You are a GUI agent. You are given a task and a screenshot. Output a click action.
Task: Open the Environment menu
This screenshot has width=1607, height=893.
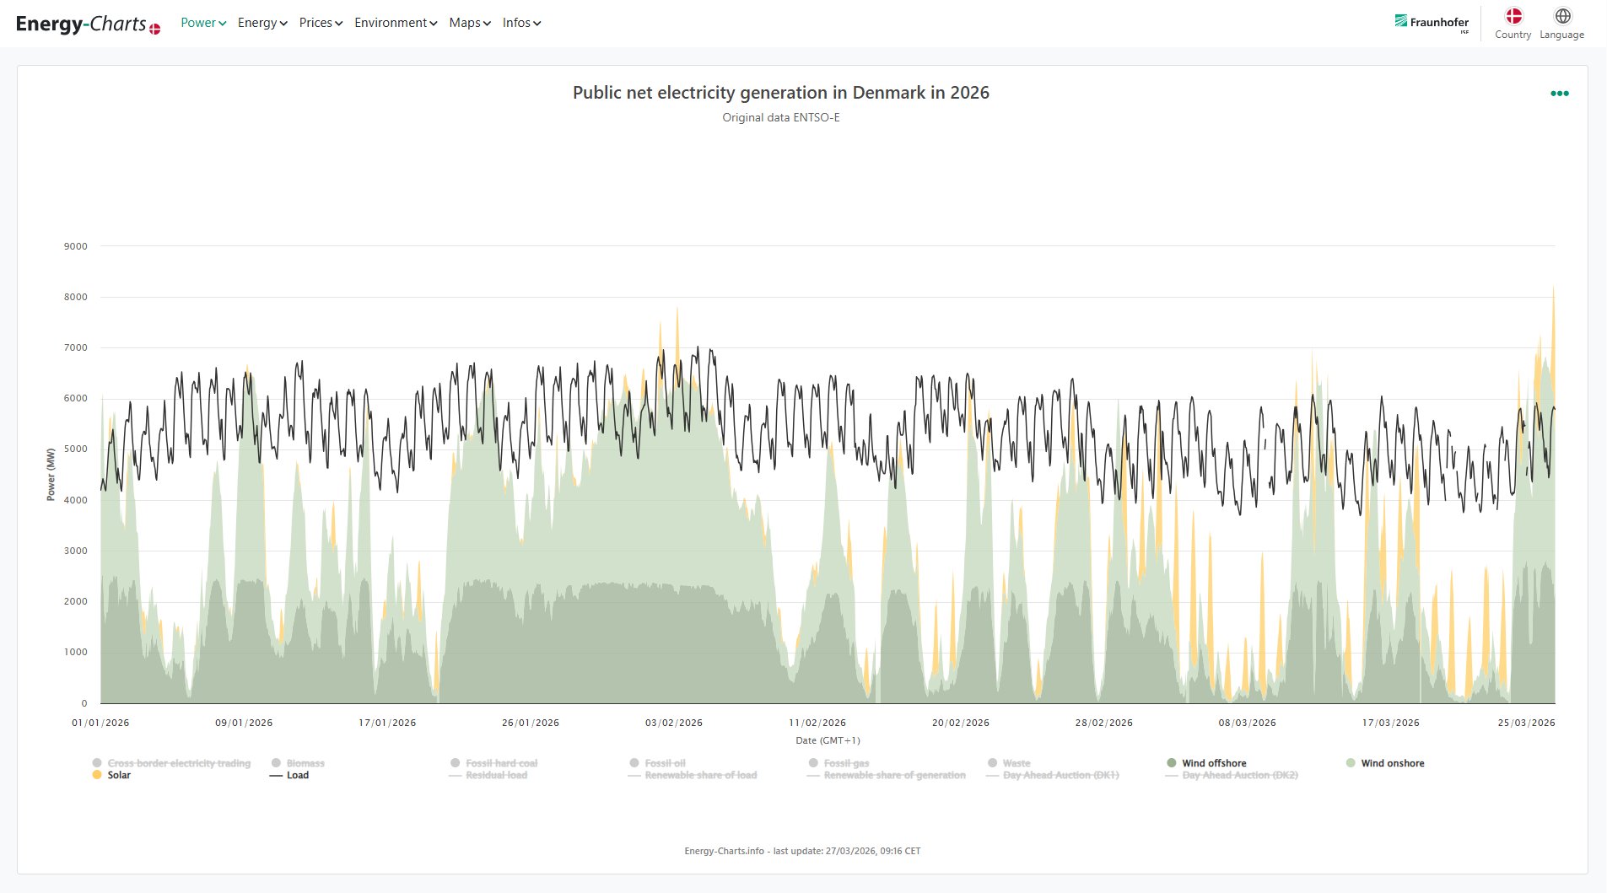(x=396, y=23)
